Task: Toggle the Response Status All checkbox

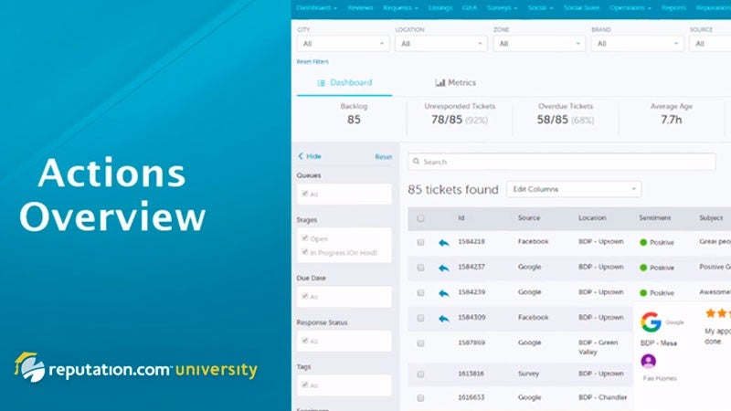Action: click(x=304, y=341)
